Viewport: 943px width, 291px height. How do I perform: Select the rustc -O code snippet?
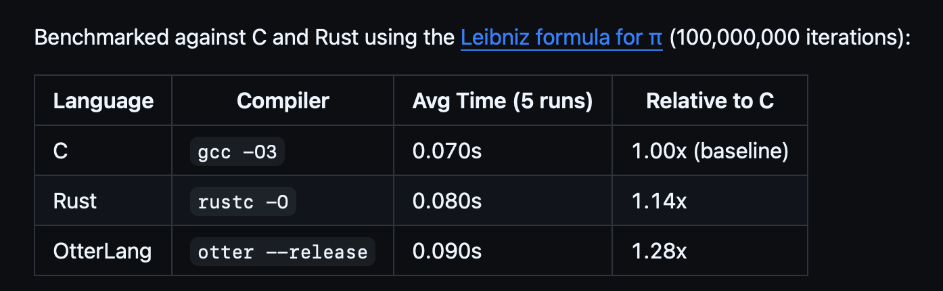pyautogui.click(x=243, y=202)
